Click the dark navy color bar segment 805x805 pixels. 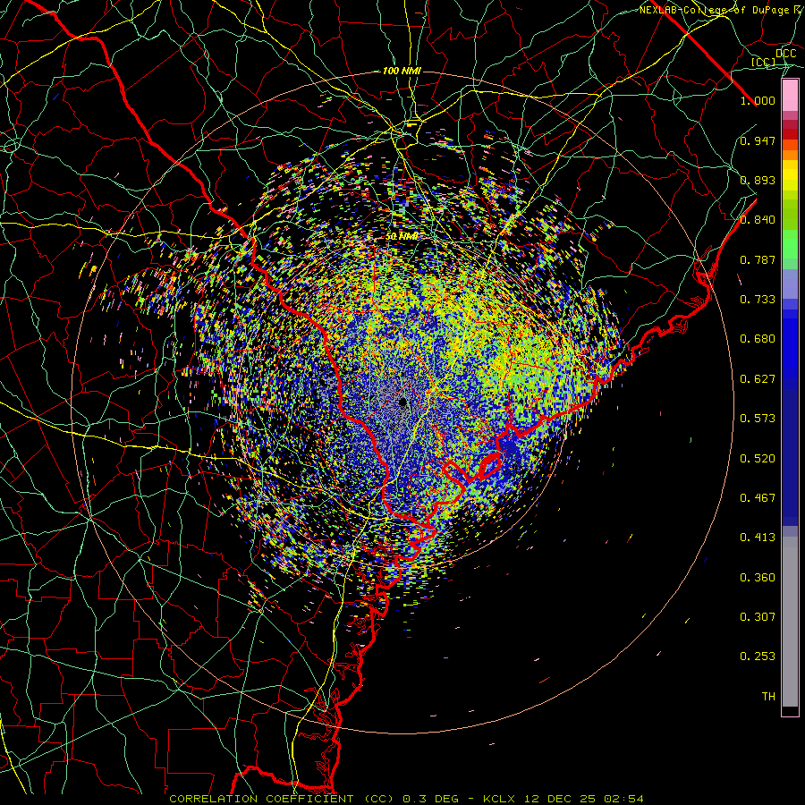(790, 452)
